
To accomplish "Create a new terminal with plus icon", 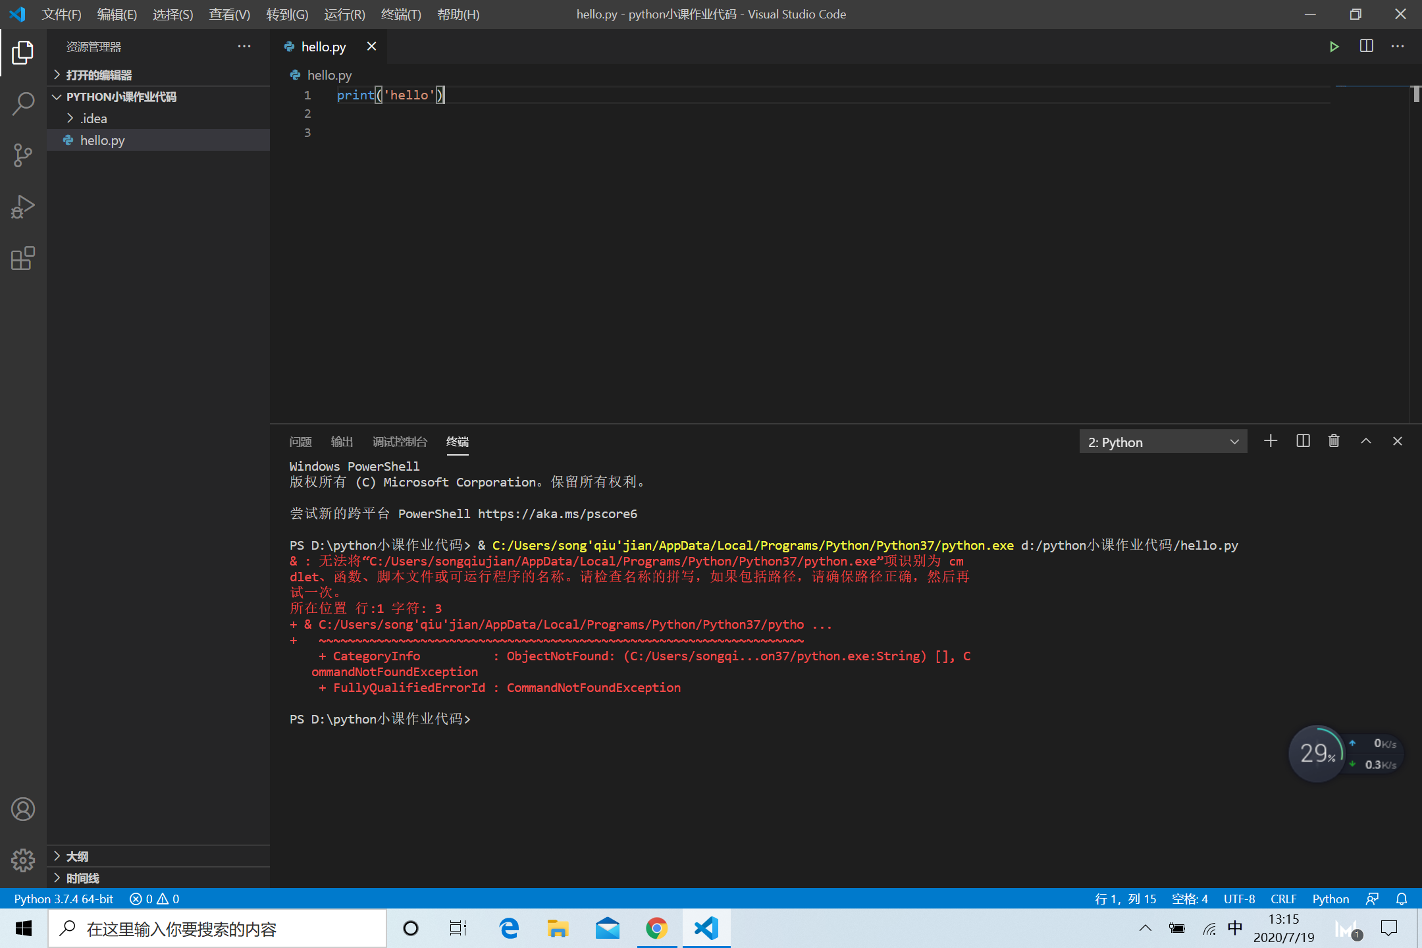I will tap(1271, 441).
